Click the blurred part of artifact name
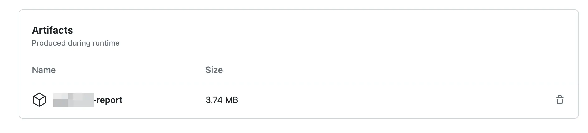 (73, 100)
